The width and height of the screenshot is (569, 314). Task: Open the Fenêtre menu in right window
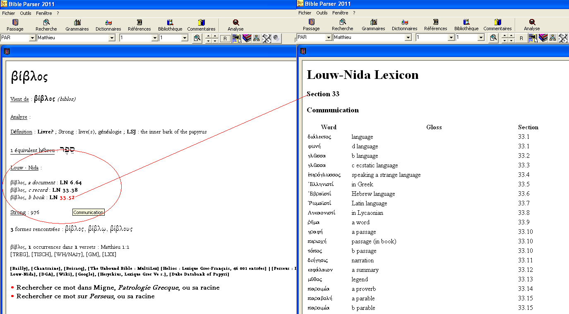tap(340, 13)
